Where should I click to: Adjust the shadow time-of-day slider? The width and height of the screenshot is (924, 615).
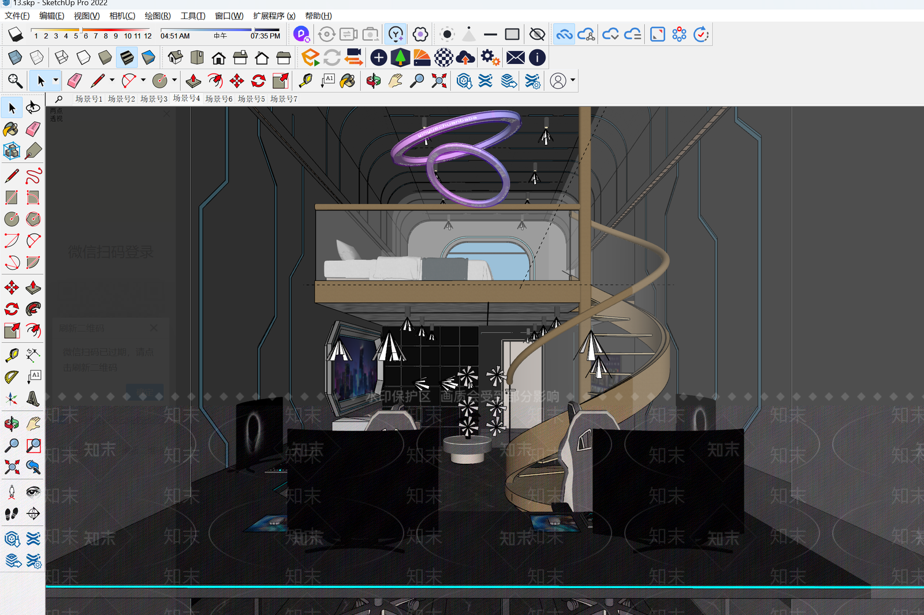[x=220, y=29]
